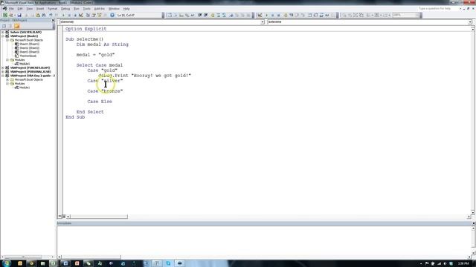
Task: Click the View Code icon in Project panel
Action: coord(4,26)
